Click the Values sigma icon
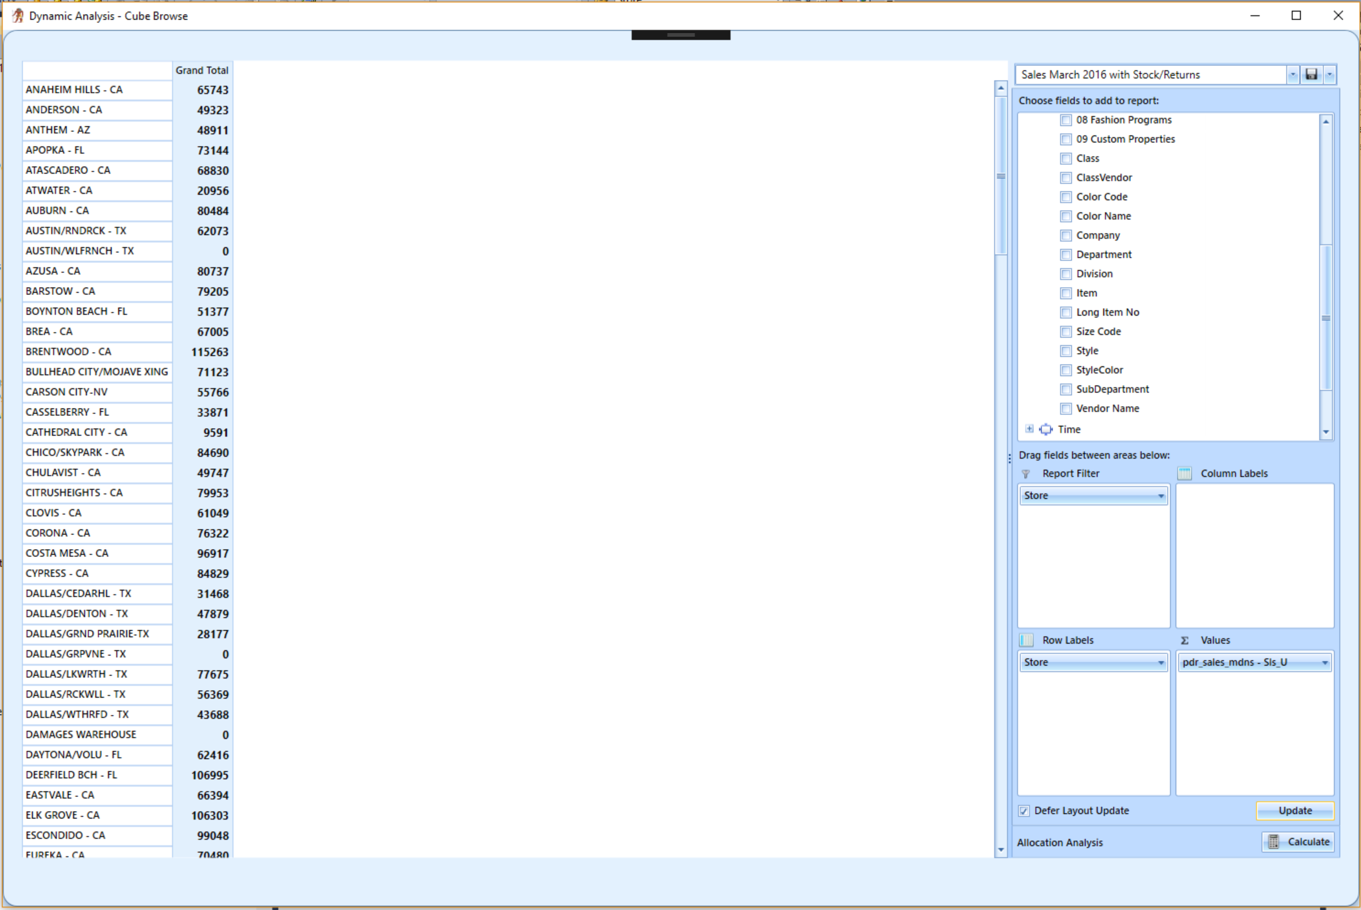This screenshot has width=1361, height=910. pos(1185,640)
